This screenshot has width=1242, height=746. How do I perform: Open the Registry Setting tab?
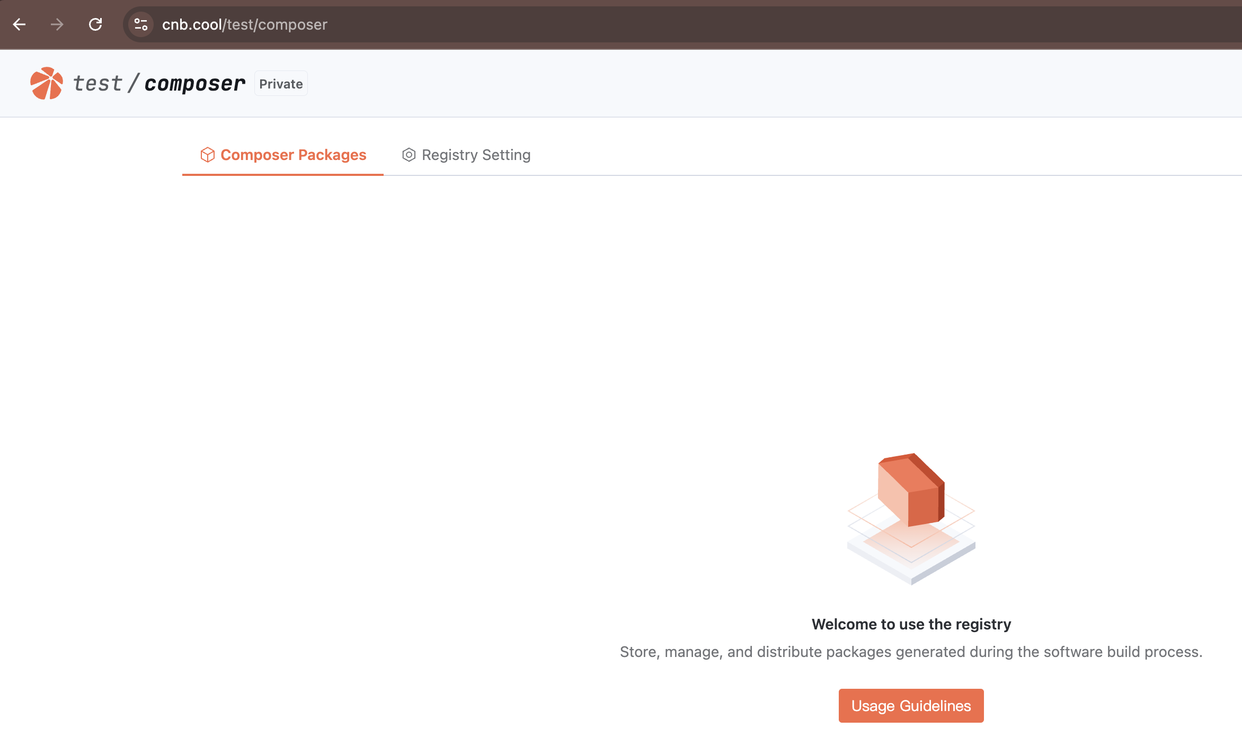[476, 155]
